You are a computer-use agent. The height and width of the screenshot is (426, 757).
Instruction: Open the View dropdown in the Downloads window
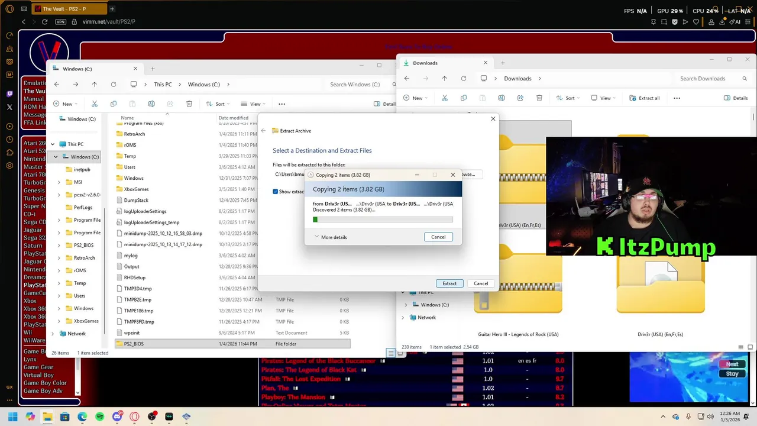coord(603,98)
